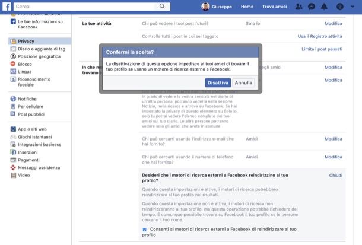Click Home in top bar

[247, 7]
